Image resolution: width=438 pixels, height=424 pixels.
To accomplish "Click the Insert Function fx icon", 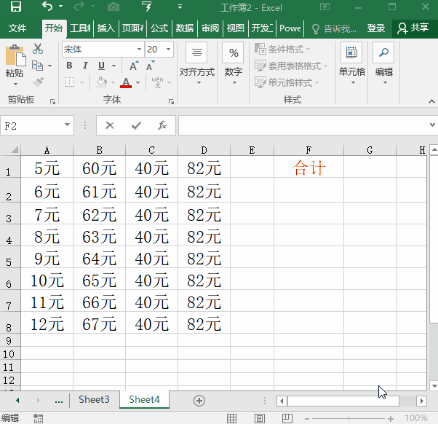I will tap(162, 125).
